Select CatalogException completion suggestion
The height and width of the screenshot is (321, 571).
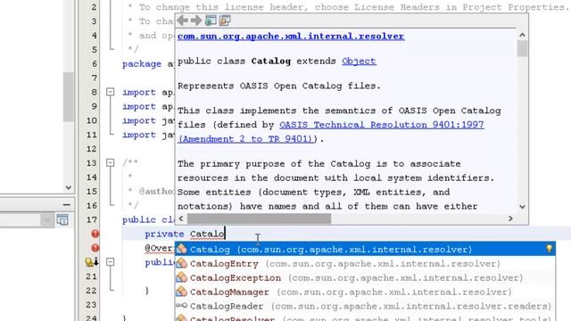365,277
